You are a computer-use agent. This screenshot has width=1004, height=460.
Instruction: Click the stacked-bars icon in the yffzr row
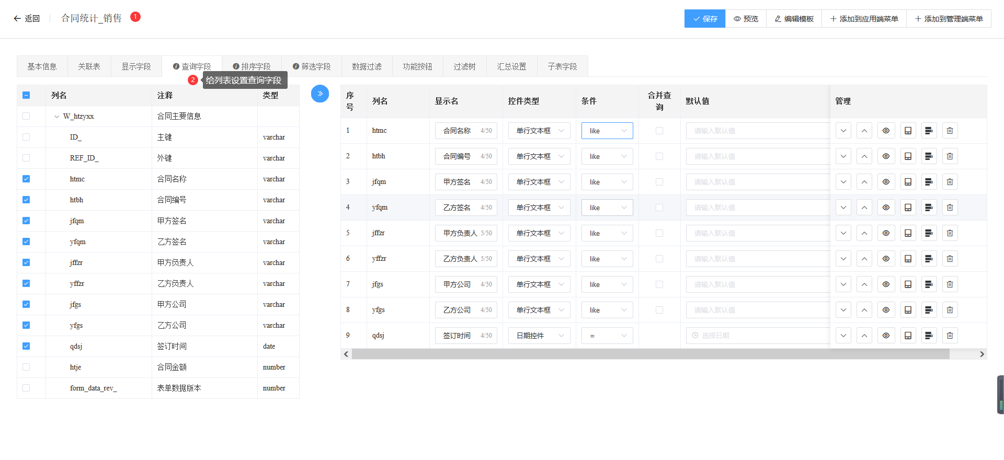[929, 259]
